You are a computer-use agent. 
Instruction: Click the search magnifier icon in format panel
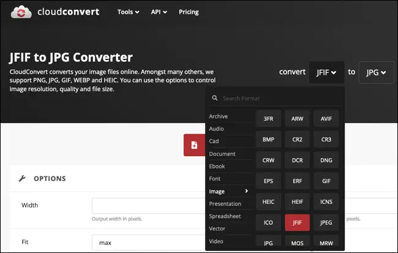point(215,98)
